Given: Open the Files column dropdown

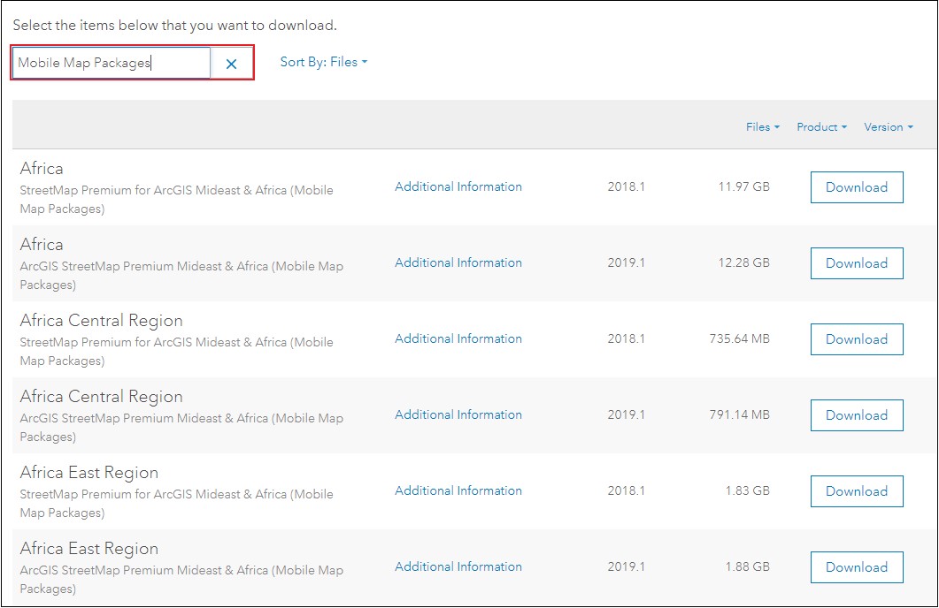Looking at the screenshot, I should pyautogui.click(x=762, y=126).
